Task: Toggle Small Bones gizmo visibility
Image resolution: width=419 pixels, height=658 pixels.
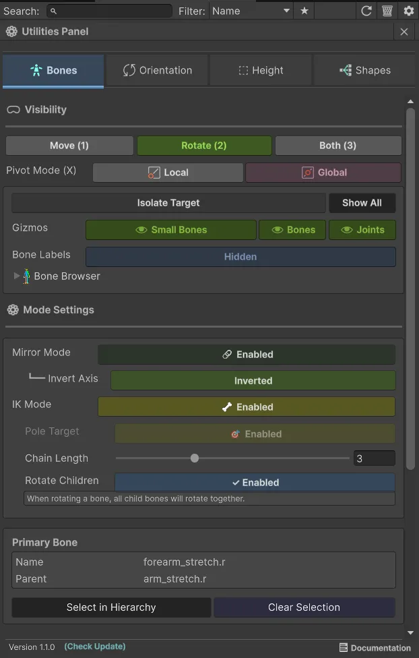Action: [x=170, y=229]
